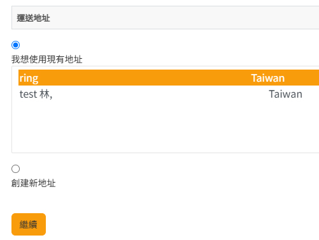Choose the highlighted ring address entry
The height and width of the screenshot is (240, 319).
(x=169, y=78)
